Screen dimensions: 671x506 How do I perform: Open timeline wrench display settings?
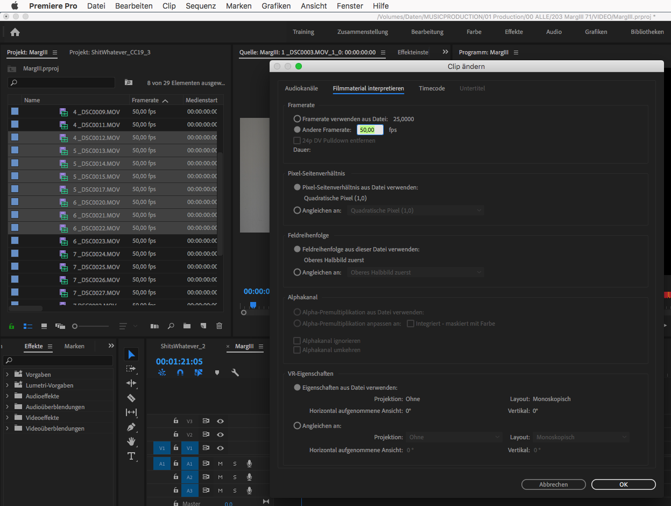235,373
